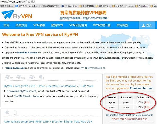This screenshot has height=124, width=157.
Task: Click the Download FlyVPN Client link
Action: [x=21, y=91]
